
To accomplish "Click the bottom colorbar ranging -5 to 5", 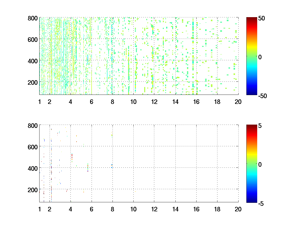I will 251,163.
